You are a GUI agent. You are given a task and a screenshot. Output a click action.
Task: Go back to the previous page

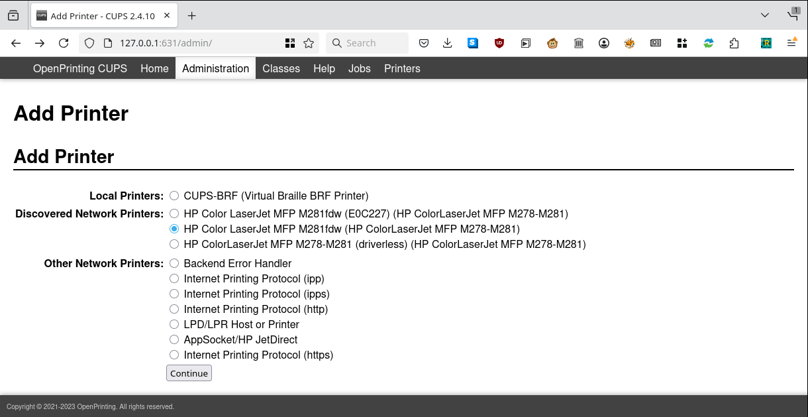point(16,43)
